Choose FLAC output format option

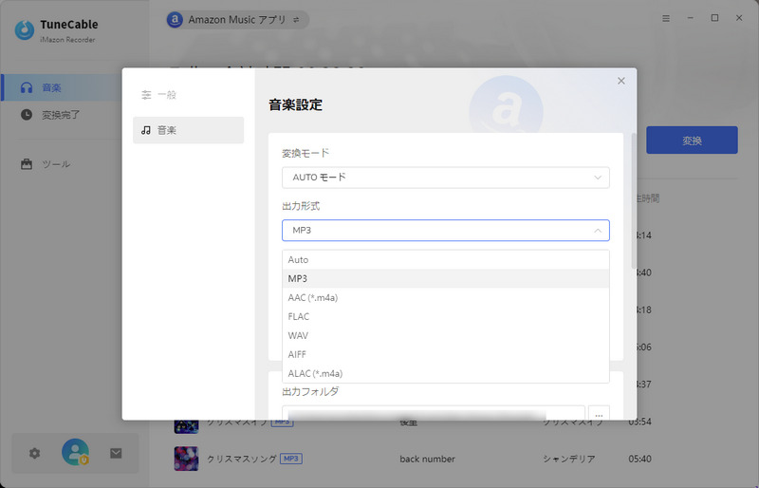click(445, 316)
